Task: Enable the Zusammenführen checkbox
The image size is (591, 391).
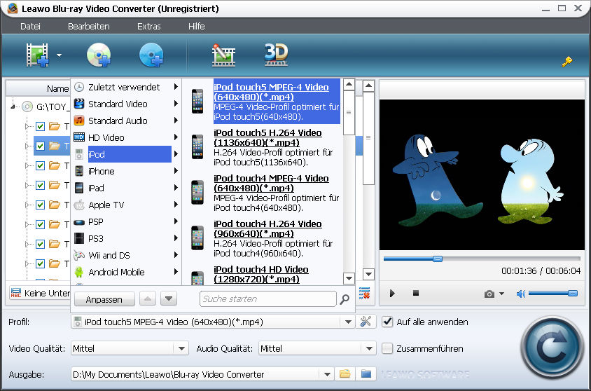Action: [387, 348]
